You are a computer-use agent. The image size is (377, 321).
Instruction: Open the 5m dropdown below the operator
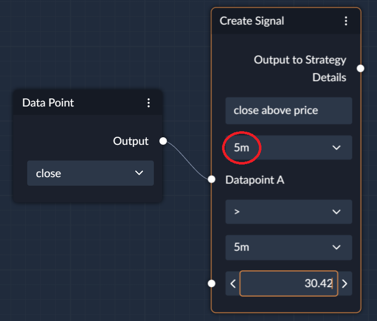coord(289,247)
